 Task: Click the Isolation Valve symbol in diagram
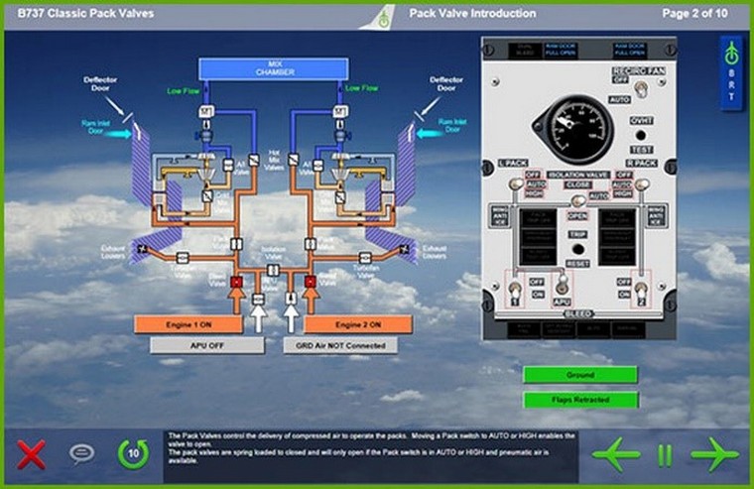coord(273,270)
